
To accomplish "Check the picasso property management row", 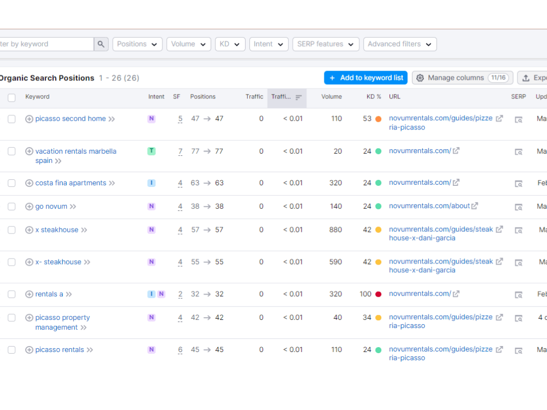I will (x=11, y=318).
